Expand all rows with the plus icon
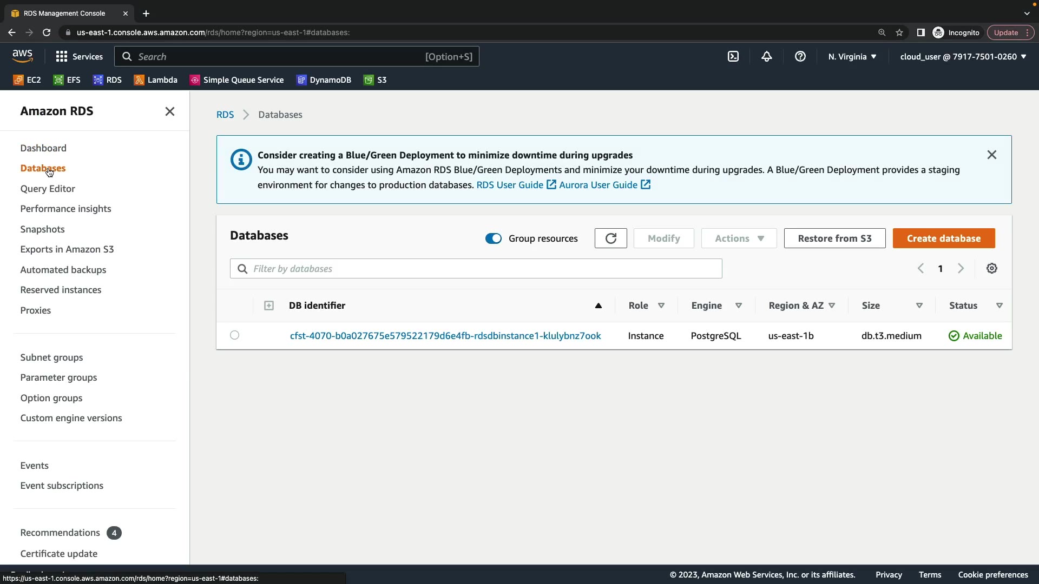Screen dimensions: 1039x584 click(x=269, y=306)
